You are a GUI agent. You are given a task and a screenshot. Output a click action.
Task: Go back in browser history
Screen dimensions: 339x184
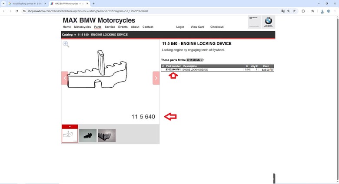(x=4, y=11)
